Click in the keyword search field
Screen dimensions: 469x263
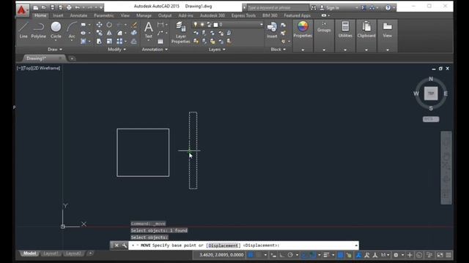(x=278, y=8)
